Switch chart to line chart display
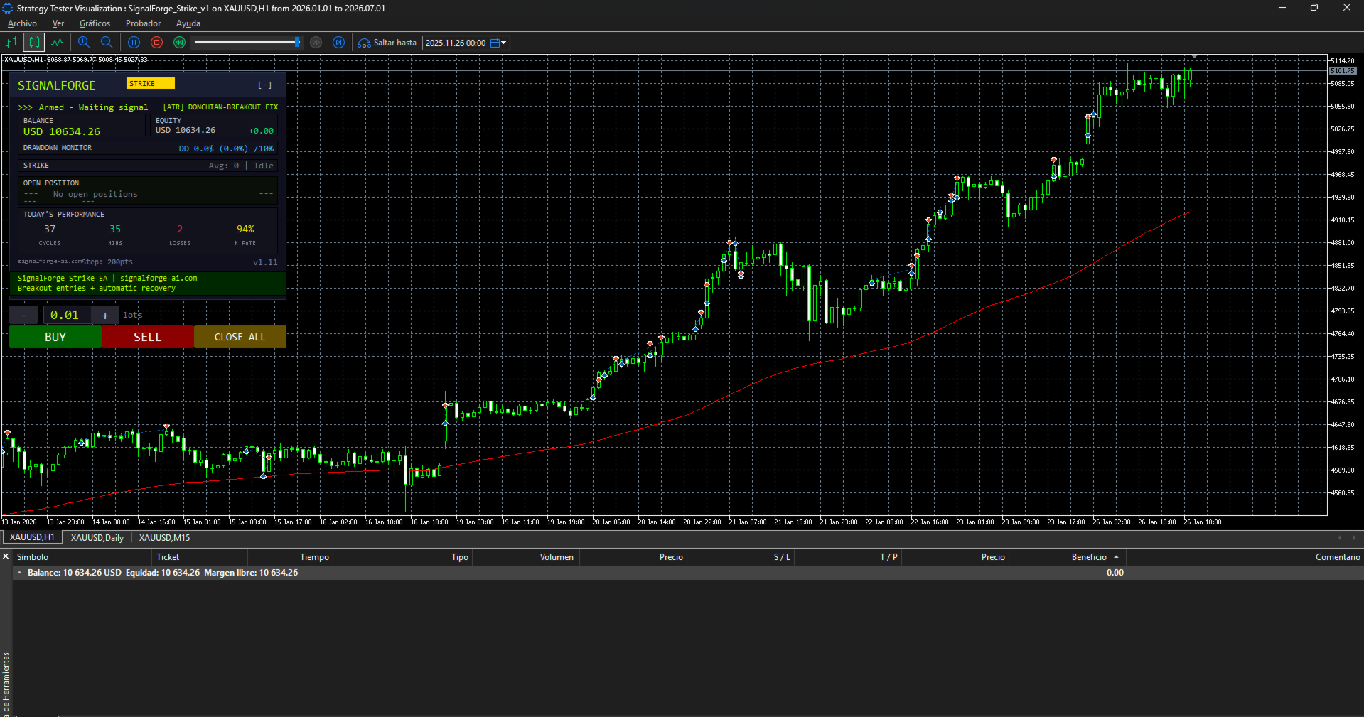 [x=58, y=43]
